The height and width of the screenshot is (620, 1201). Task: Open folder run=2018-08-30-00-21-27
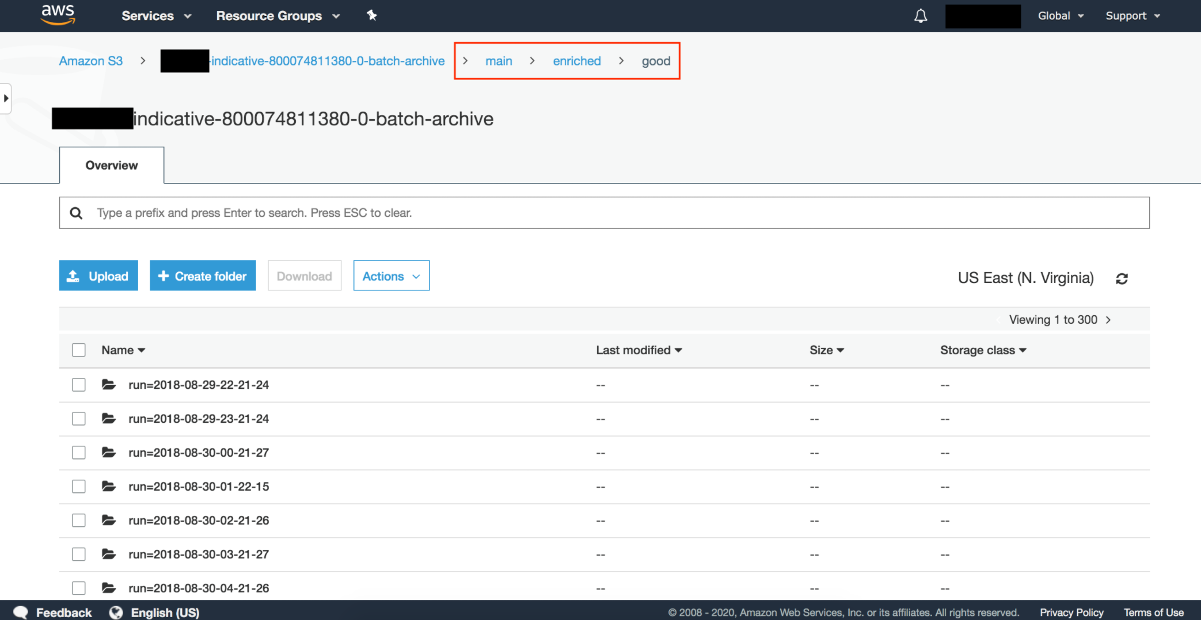click(x=199, y=453)
